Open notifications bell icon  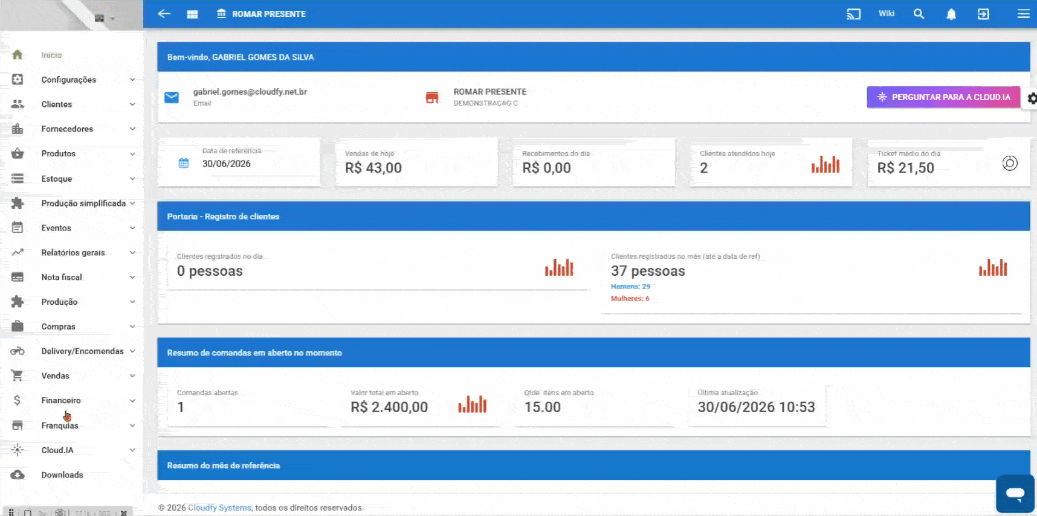[x=951, y=14]
